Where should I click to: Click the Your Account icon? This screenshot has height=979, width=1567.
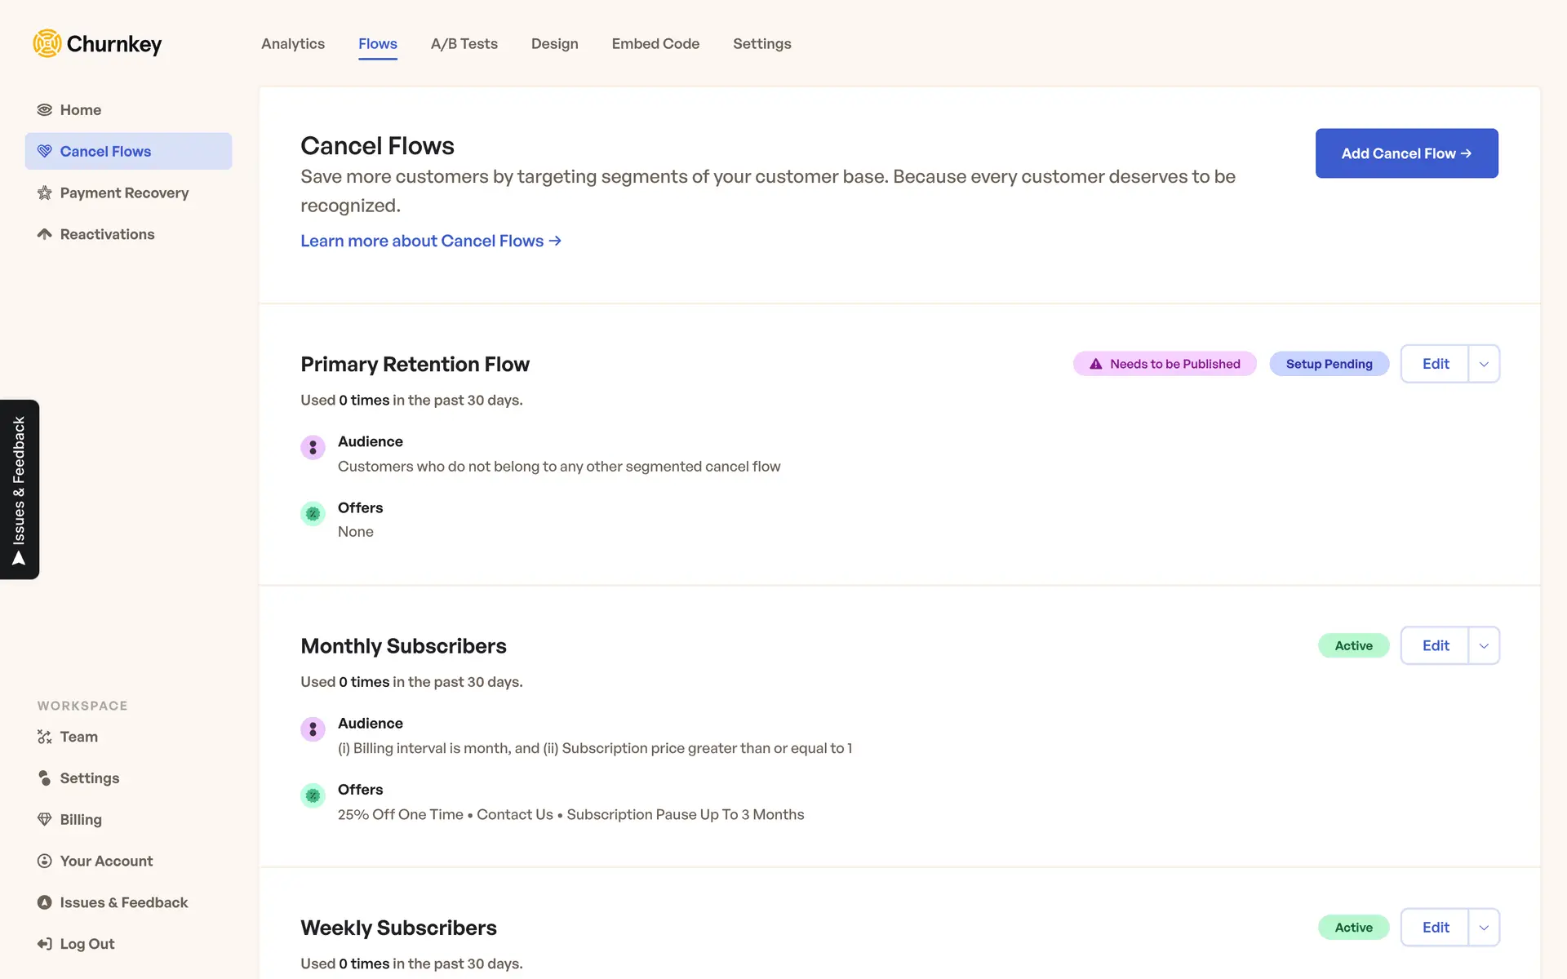(45, 861)
